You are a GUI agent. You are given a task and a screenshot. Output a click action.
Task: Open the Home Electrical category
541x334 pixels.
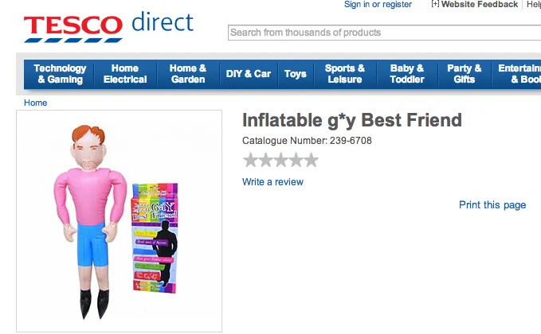coord(125,74)
